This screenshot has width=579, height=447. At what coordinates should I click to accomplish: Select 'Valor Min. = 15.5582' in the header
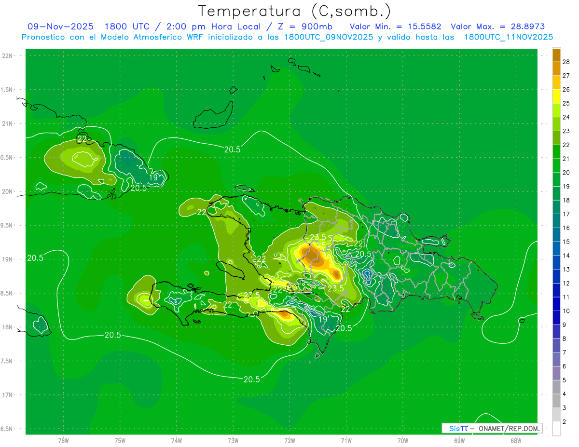pyautogui.click(x=395, y=27)
